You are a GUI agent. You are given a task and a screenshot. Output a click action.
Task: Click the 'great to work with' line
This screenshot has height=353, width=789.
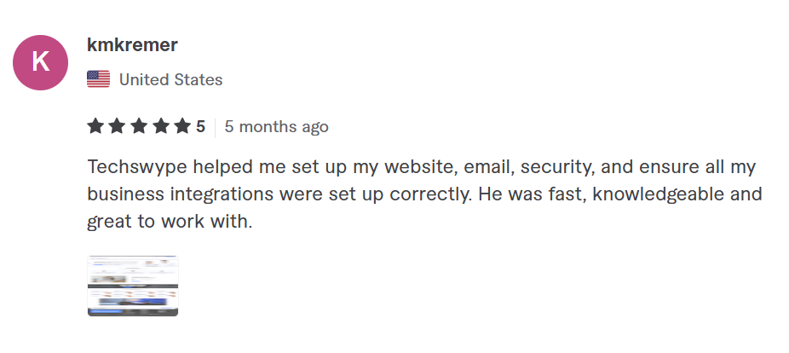click(x=170, y=223)
